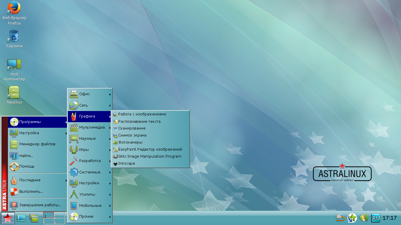401x225 pixels.
Task: Open the Nautilus desktop icon
Action: pos(14,93)
